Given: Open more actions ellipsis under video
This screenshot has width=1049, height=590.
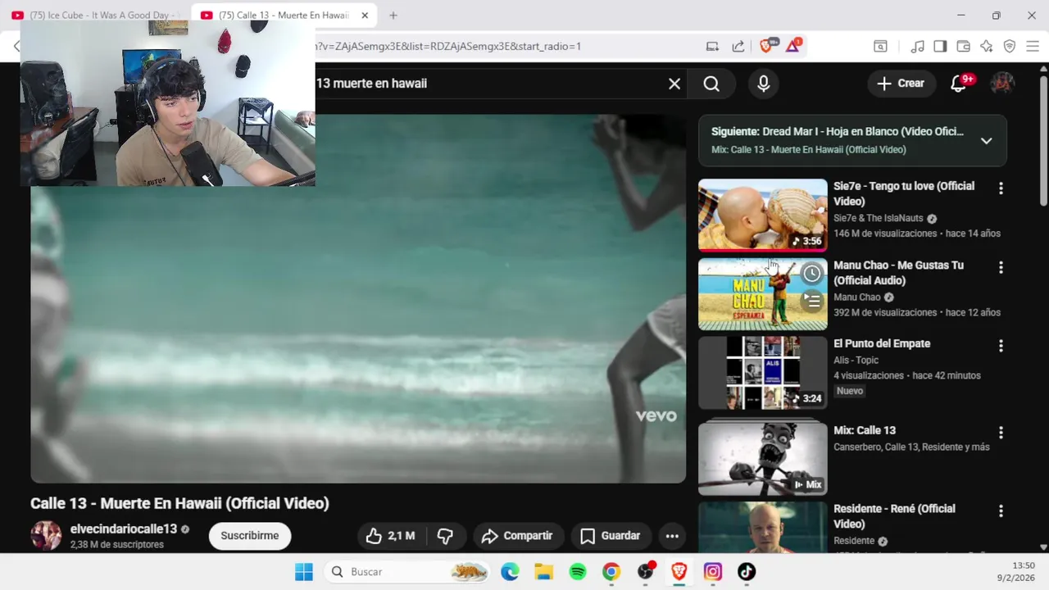Looking at the screenshot, I should pyautogui.click(x=672, y=536).
